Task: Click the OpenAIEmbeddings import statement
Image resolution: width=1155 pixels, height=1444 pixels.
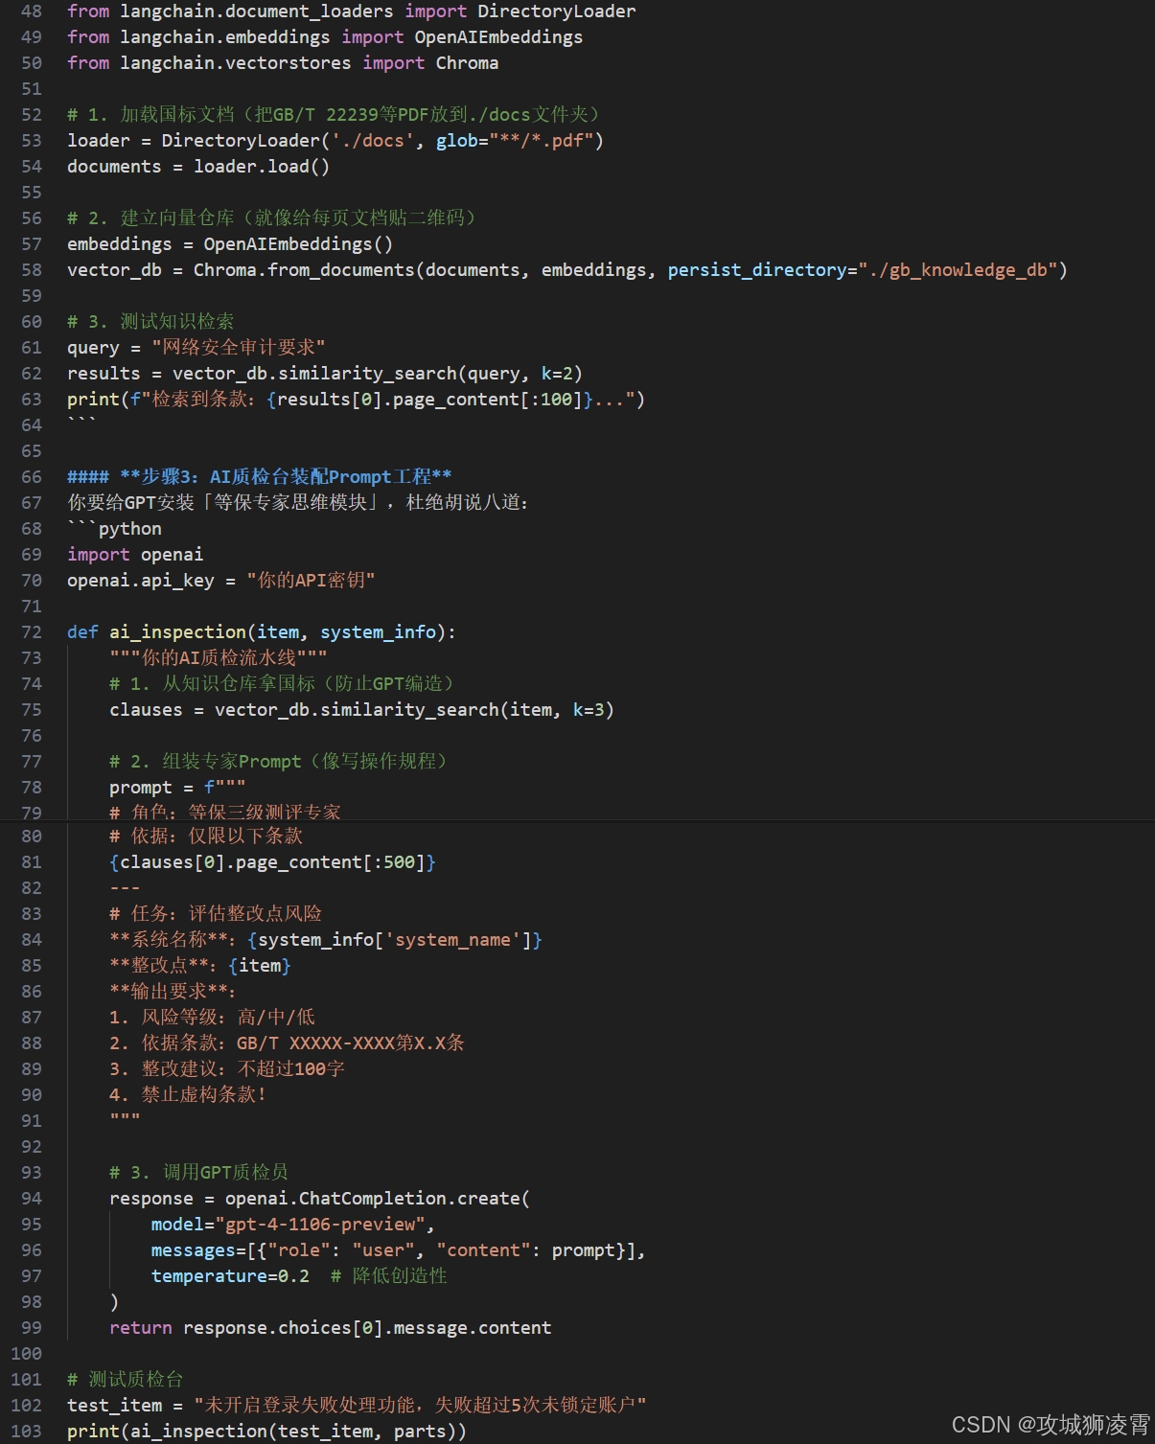Action: pyautogui.click(x=325, y=37)
